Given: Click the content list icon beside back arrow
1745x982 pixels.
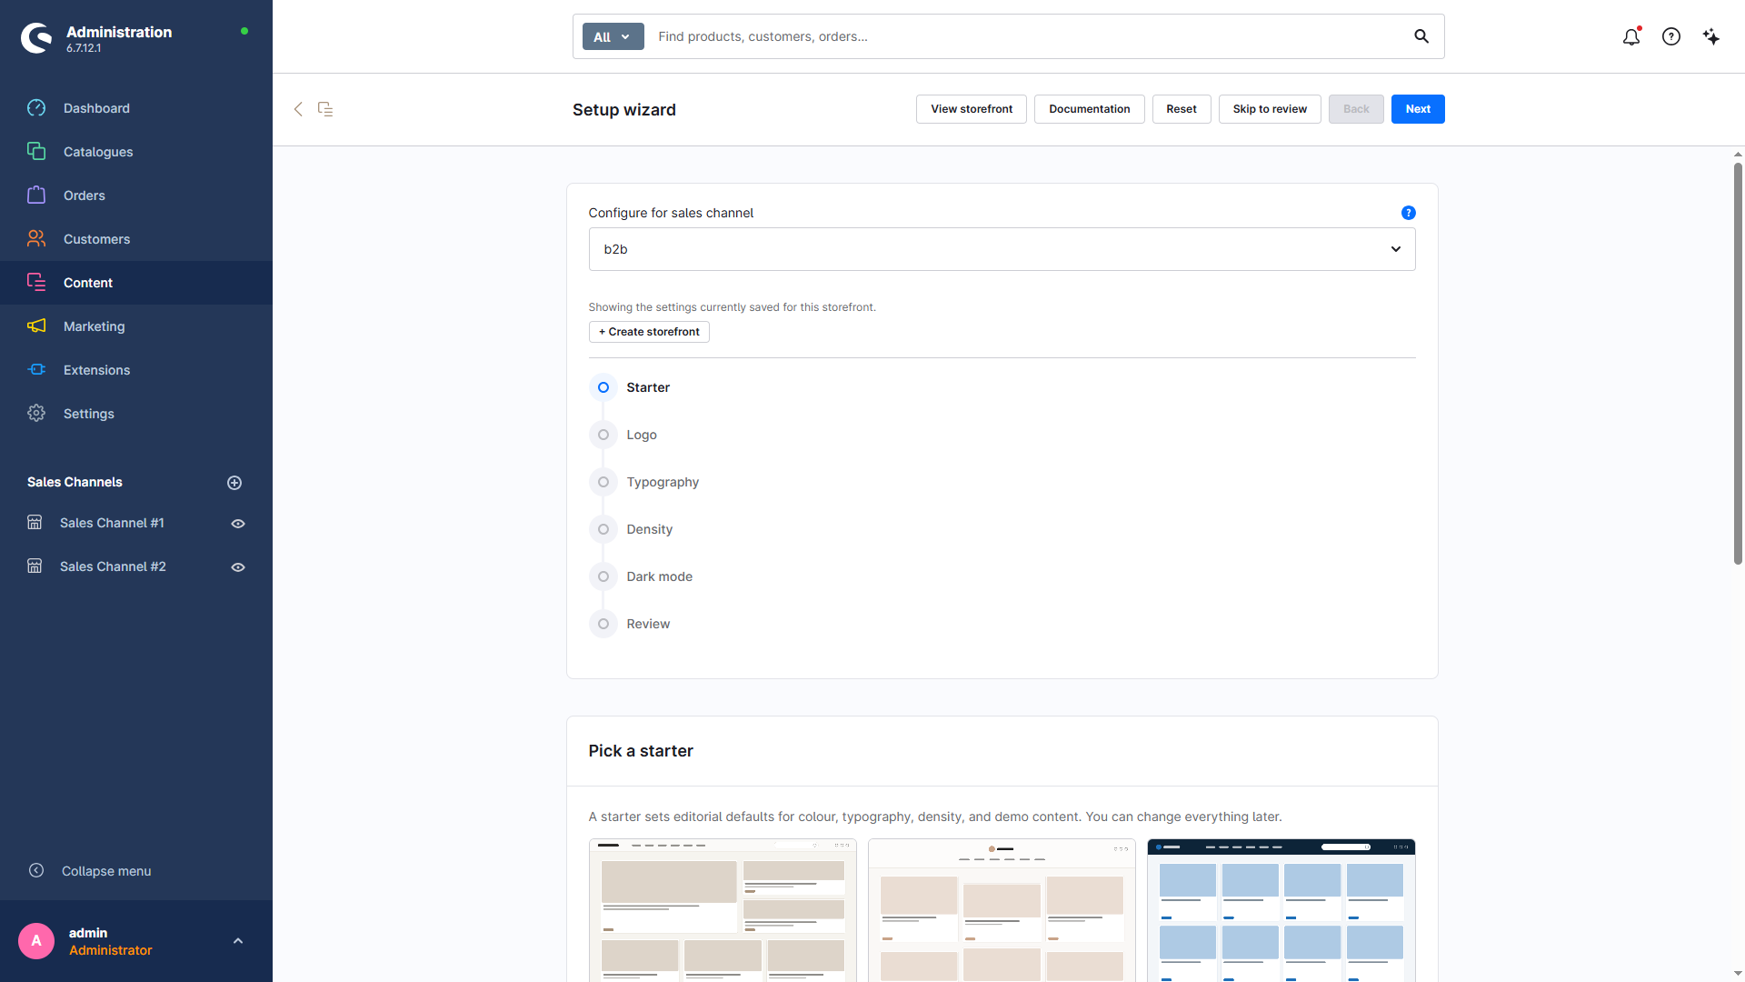Looking at the screenshot, I should [325, 109].
